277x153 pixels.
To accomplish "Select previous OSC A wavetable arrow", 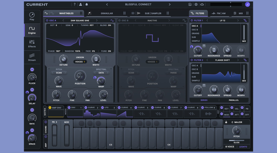I will pyautogui.click(x=63, y=21).
